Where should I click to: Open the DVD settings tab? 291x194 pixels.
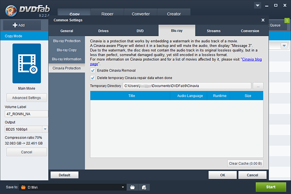(x=140, y=31)
